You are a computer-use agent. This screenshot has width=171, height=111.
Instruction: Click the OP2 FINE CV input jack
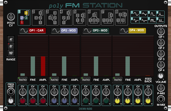[64, 92]
